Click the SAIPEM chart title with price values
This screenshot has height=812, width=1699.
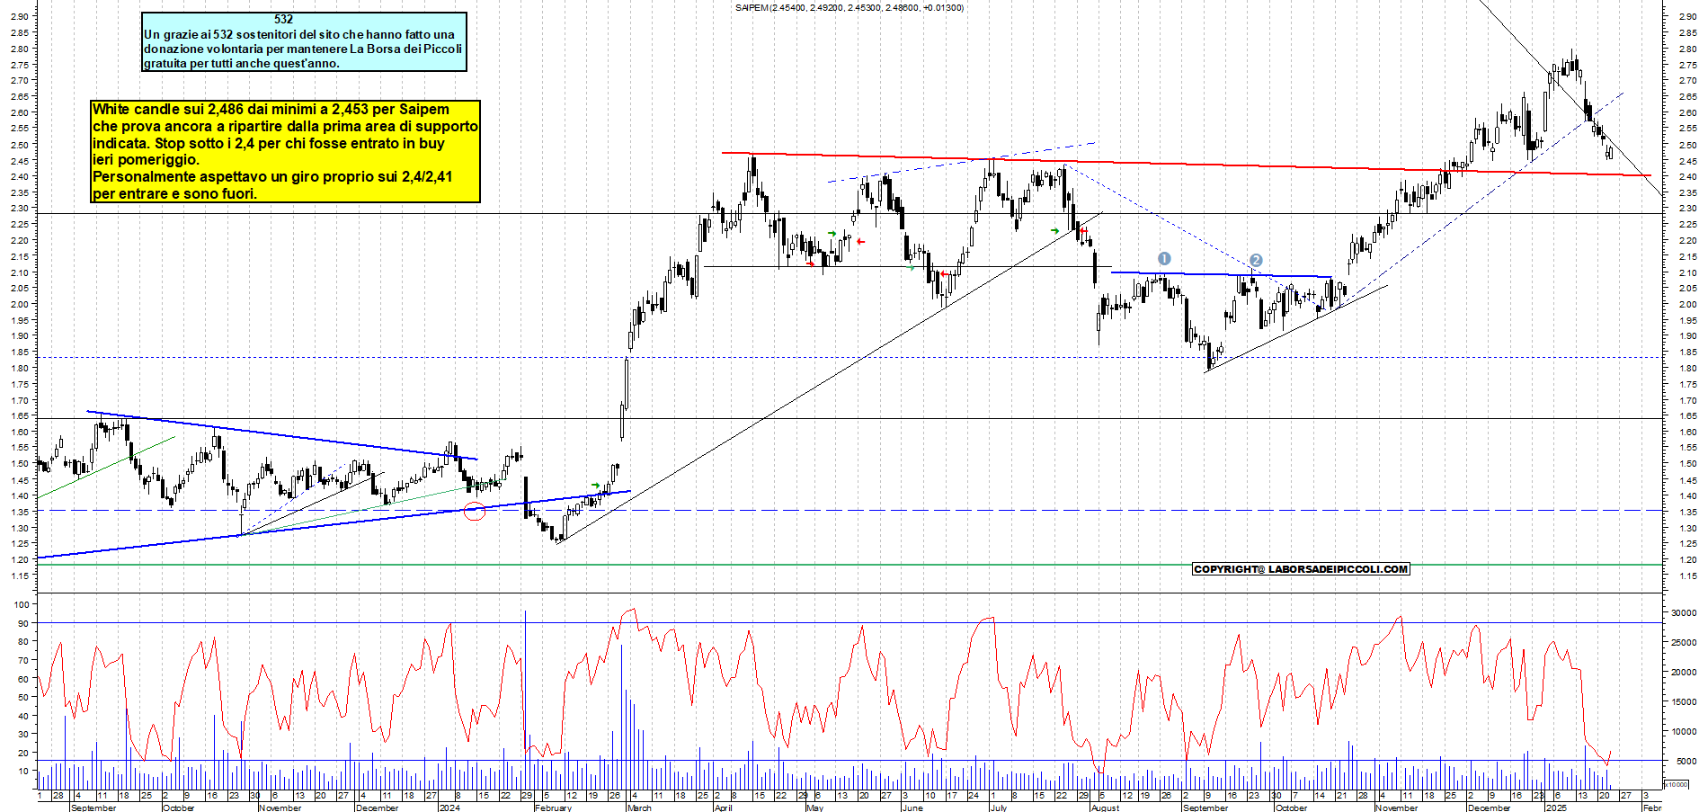[849, 8]
